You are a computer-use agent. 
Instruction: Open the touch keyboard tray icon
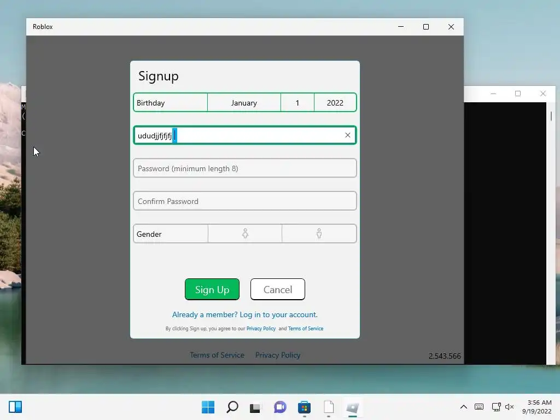[x=479, y=407]
